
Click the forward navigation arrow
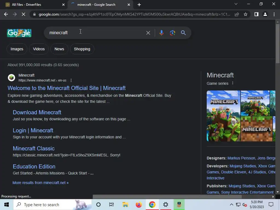pos(15,14)
